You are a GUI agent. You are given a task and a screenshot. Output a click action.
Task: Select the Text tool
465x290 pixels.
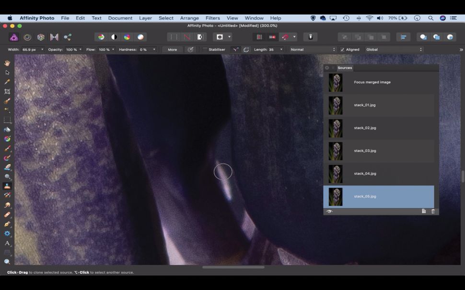pyautogui.click(x=7, y=244)
